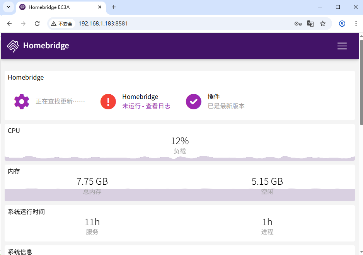Click the purple gear update status icon

[22, 102]
